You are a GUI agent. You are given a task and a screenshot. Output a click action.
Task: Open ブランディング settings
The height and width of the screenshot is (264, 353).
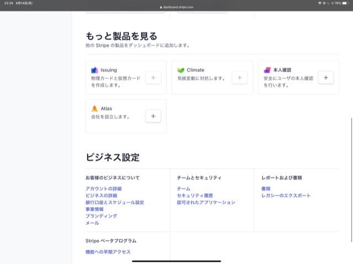[101, 216]
